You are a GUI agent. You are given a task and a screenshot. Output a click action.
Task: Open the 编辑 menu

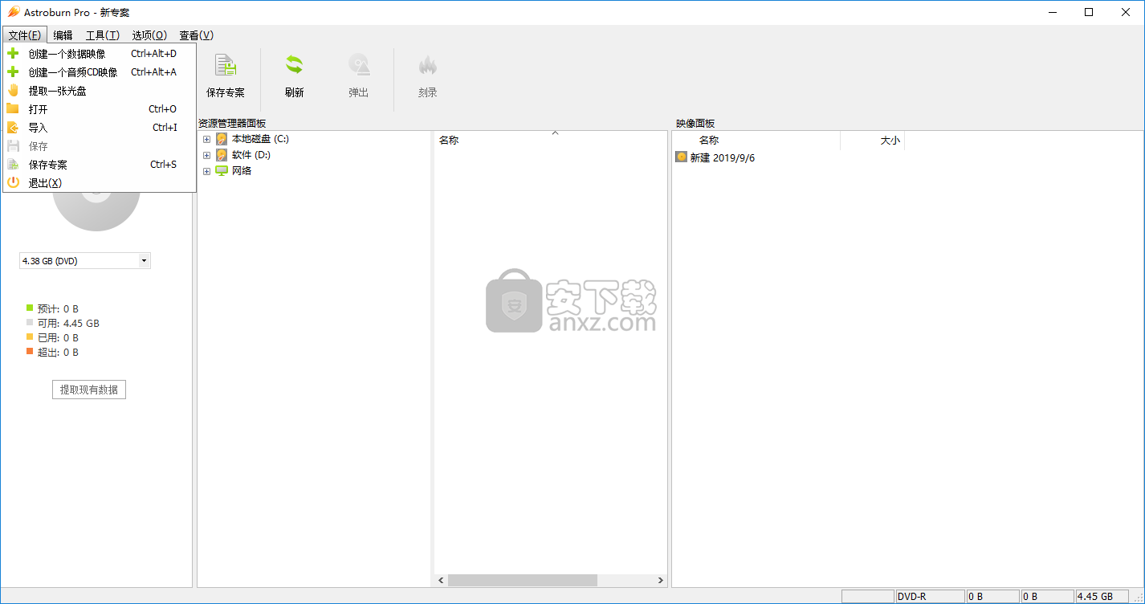tap(63, 35)
